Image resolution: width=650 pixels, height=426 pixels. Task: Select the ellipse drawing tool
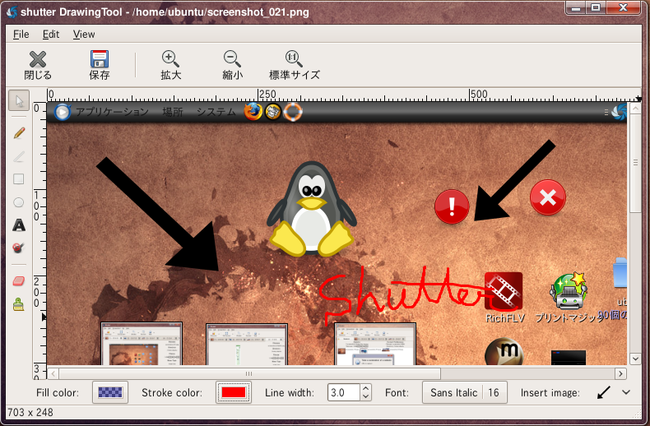pos(19,202)
